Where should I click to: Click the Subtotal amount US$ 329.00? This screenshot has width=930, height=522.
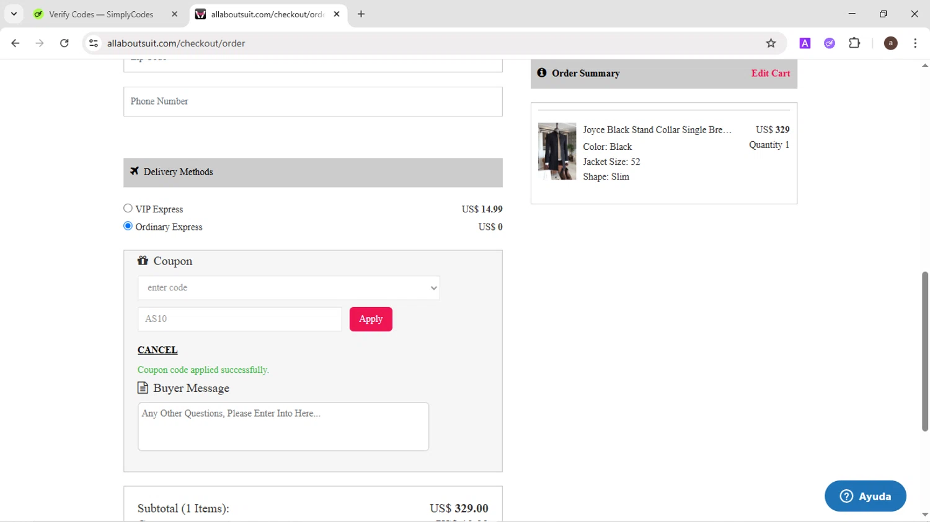[x=459, y=508]
